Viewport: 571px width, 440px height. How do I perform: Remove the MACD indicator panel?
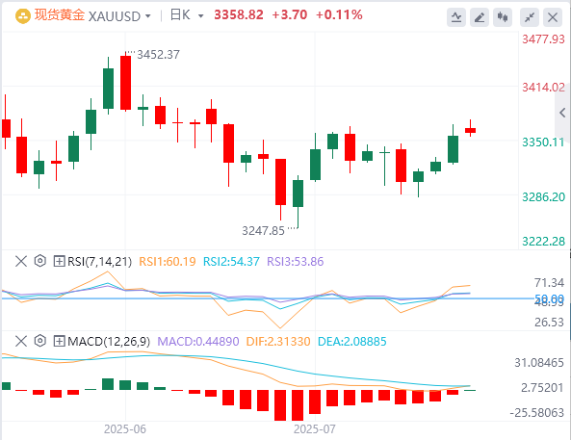pos(21,341)
